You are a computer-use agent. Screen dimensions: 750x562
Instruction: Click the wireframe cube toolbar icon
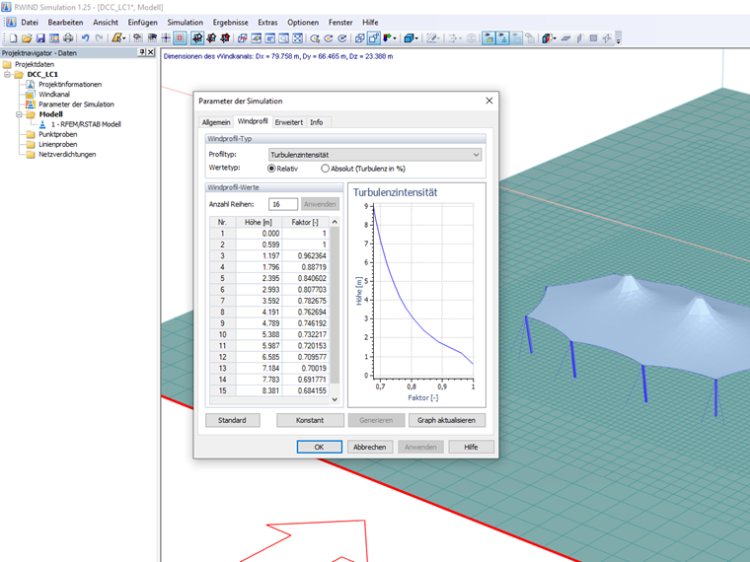pyautogui.click(x=359, y=38)
